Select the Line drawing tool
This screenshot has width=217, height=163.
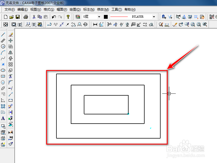[x=3, y=35]
